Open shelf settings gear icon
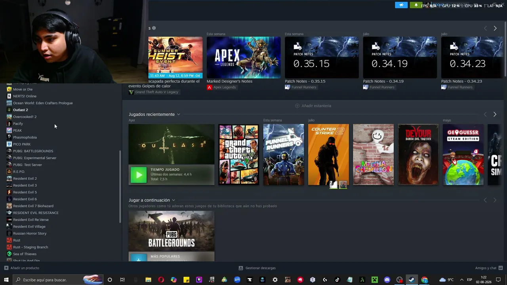 (x=154, y=28)
